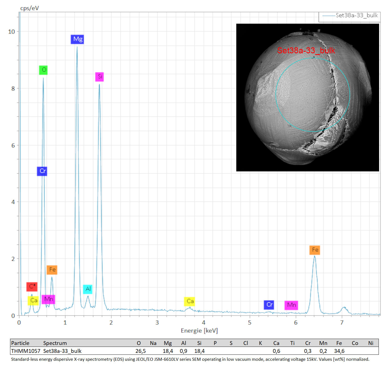The height and width of the screenshot is (367, 387).
Task: Click the P column header in the table
Action: point(215,343)
